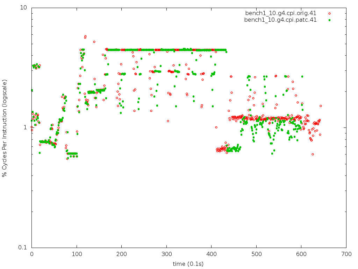
Task: Click the green legend marker for patc.41
Action: (x=329, y=20)
